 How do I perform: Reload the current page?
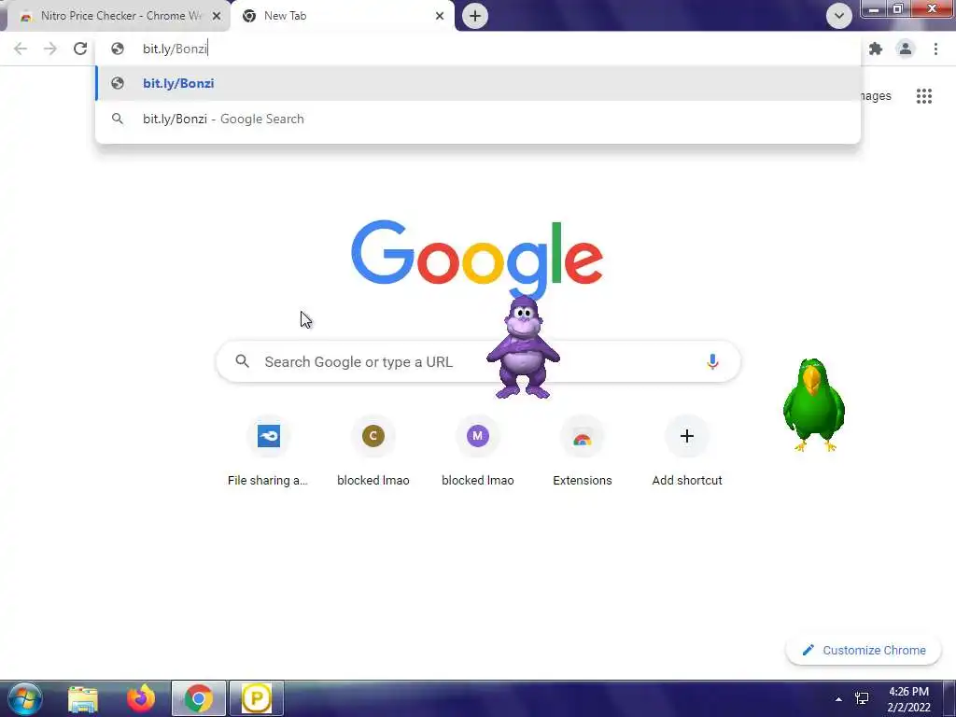(80, 49)
